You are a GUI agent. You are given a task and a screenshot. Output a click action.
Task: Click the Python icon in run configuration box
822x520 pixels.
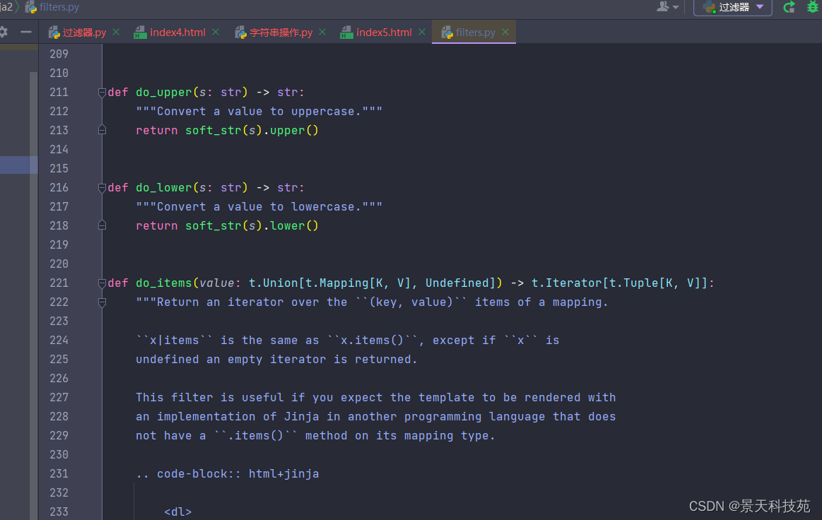pos(710,7)
